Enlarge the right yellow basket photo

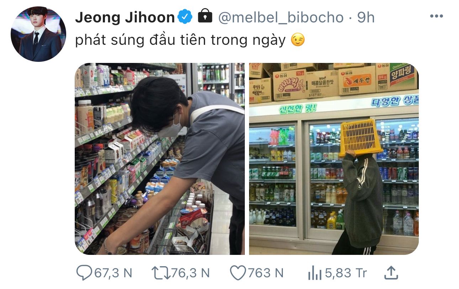334,159
